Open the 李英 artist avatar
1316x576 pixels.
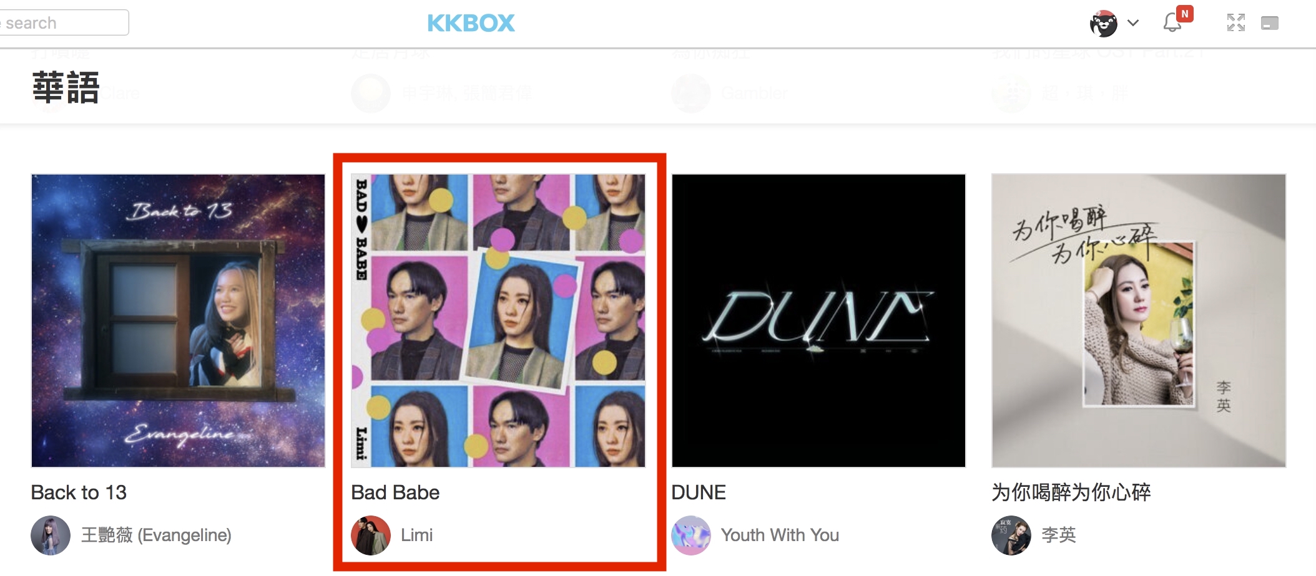pyautogui.click(x=1011, y=535)
